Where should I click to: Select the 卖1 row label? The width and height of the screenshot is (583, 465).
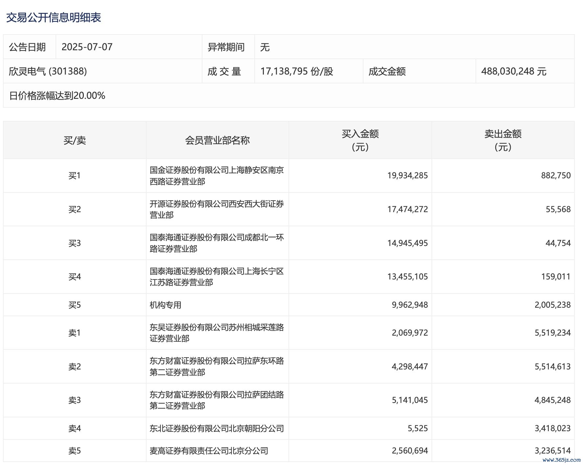point(75,333)
